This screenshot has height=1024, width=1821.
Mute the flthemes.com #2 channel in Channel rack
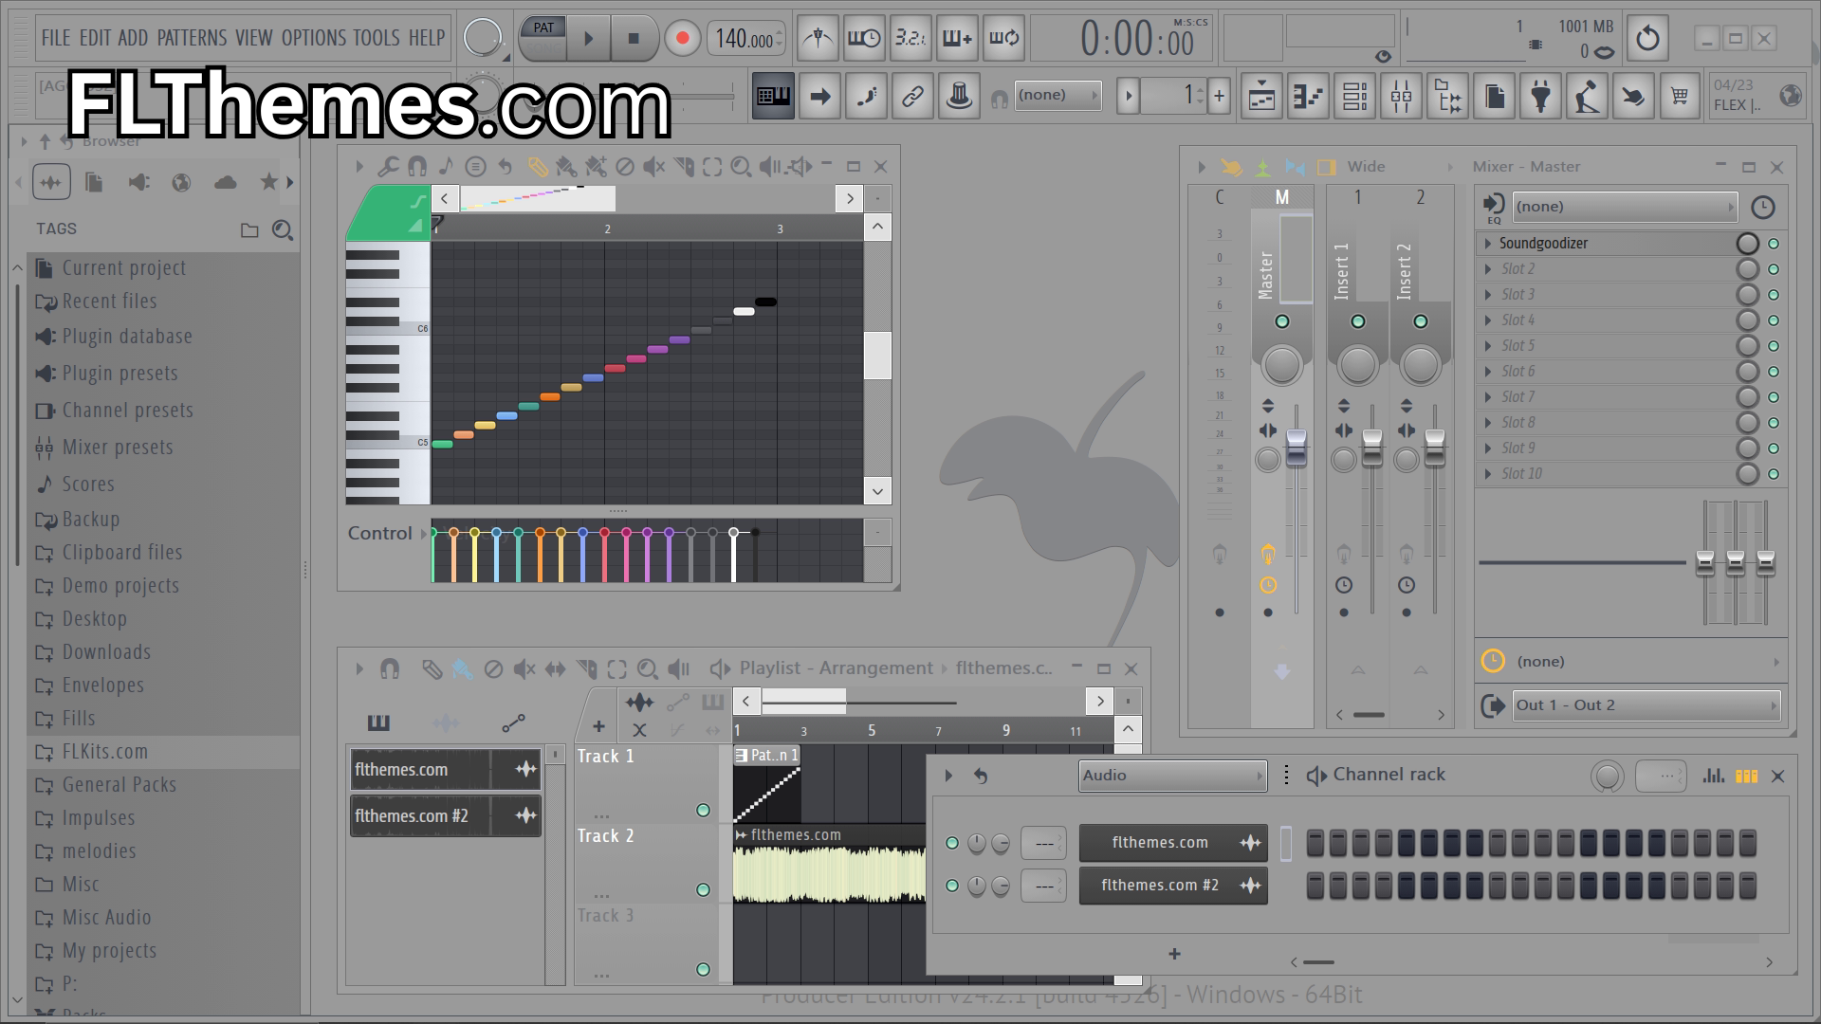[x=952, y=886]
